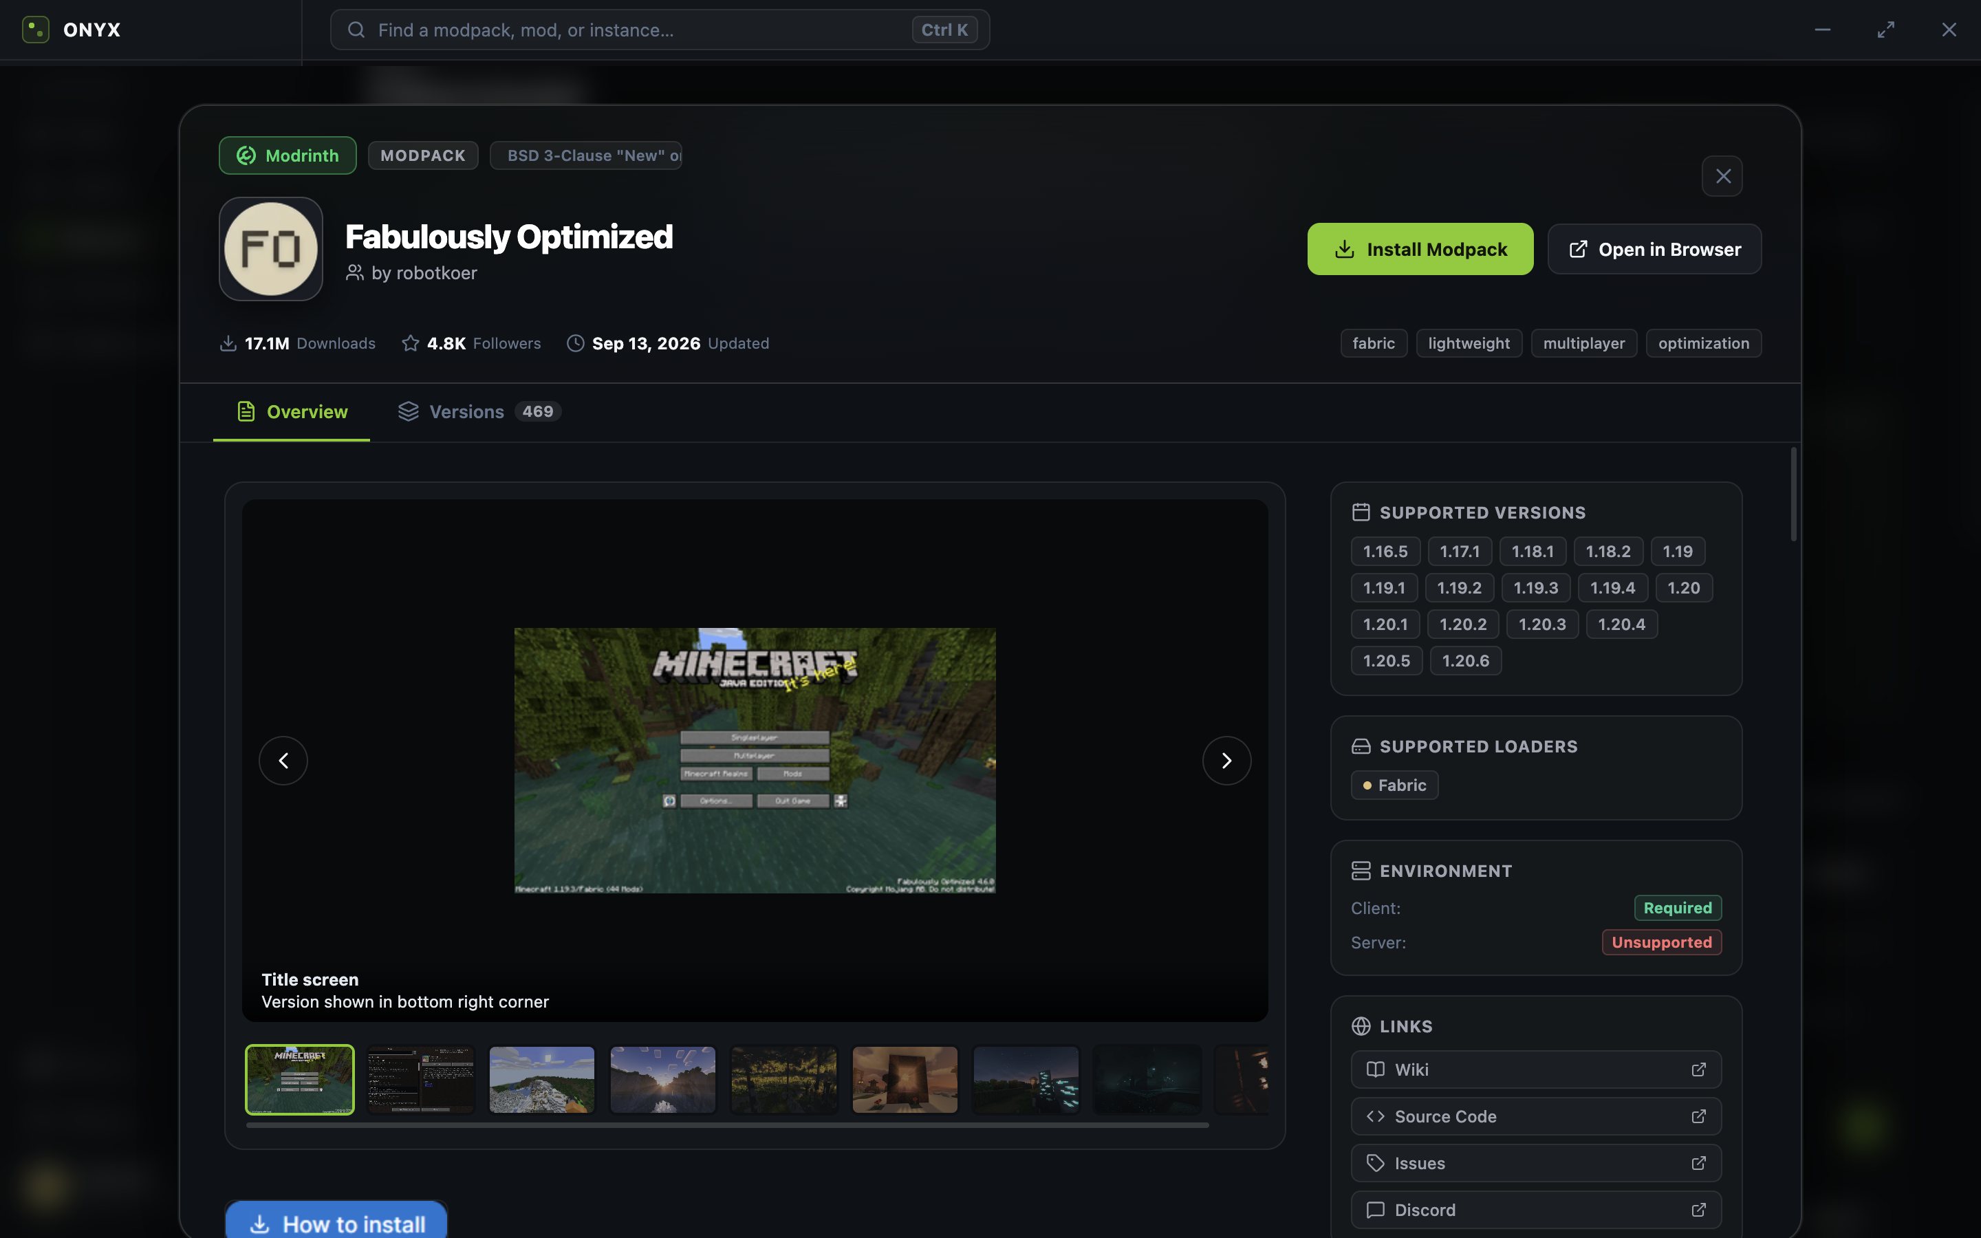Screen dimensions: 1981x1238
Task: Click the 1.20.4 version chip
Action: coord(1621,624)
